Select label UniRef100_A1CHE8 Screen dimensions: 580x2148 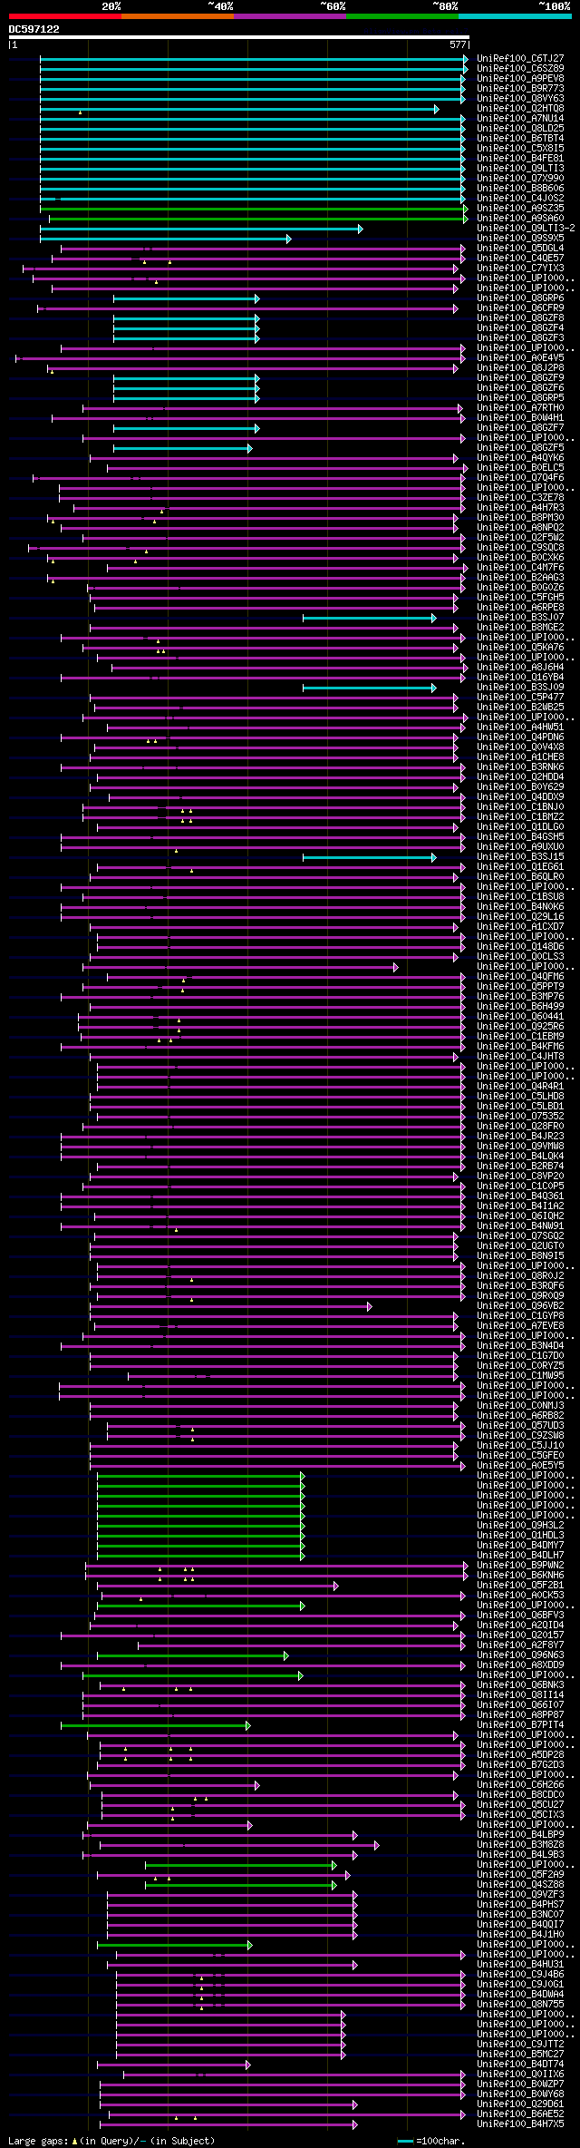point(520,757)
